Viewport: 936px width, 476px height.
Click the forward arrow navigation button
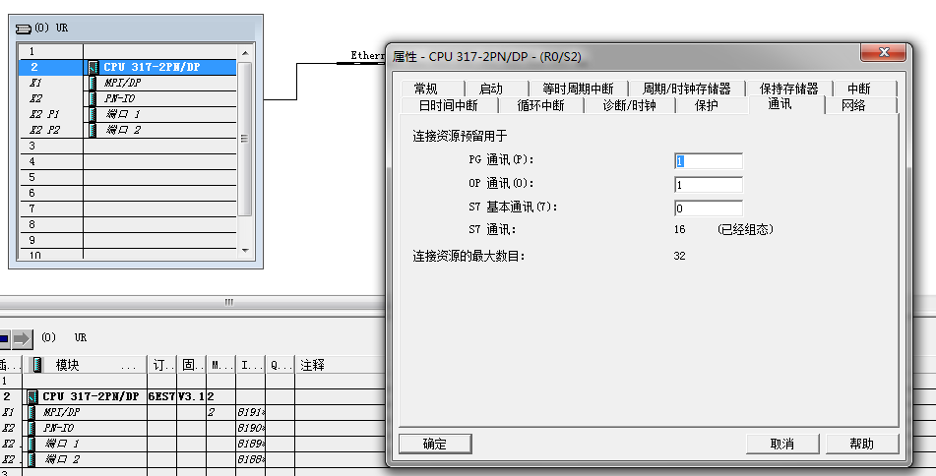(22, 339)
